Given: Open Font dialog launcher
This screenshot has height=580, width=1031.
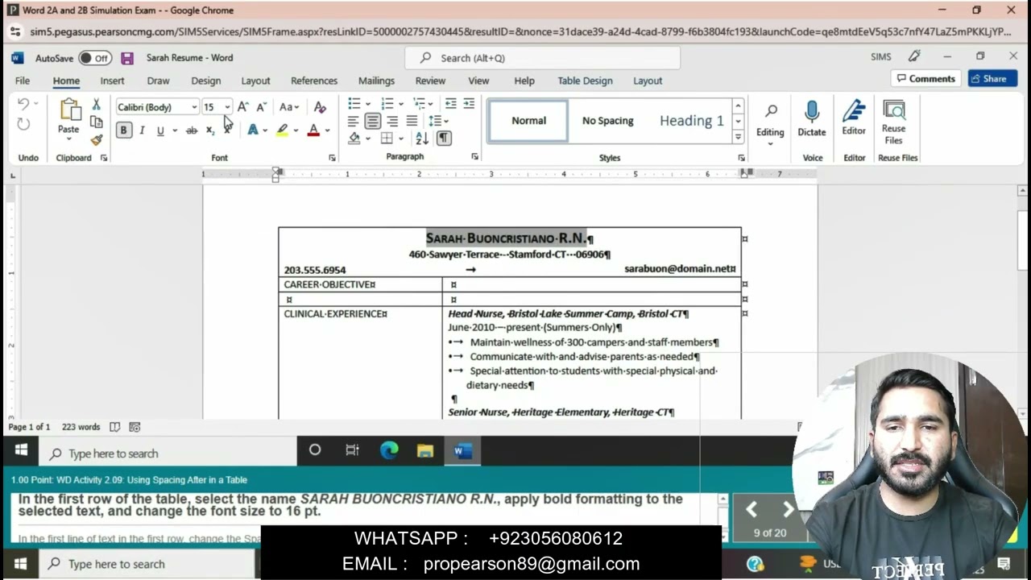Looking at the screenshot, I should (332, 158).
